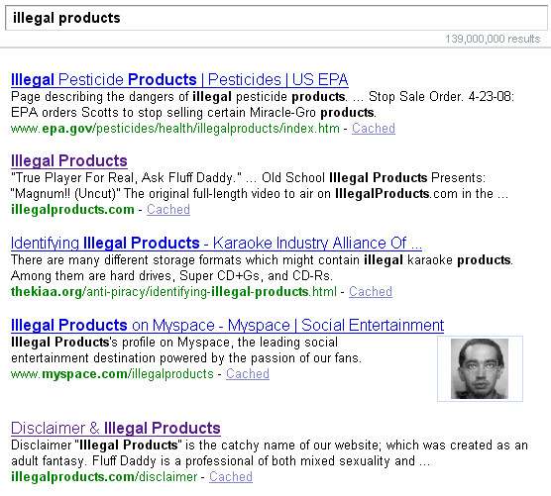Open the 'Illegal Products' visited result title

[x=69, y=160]
